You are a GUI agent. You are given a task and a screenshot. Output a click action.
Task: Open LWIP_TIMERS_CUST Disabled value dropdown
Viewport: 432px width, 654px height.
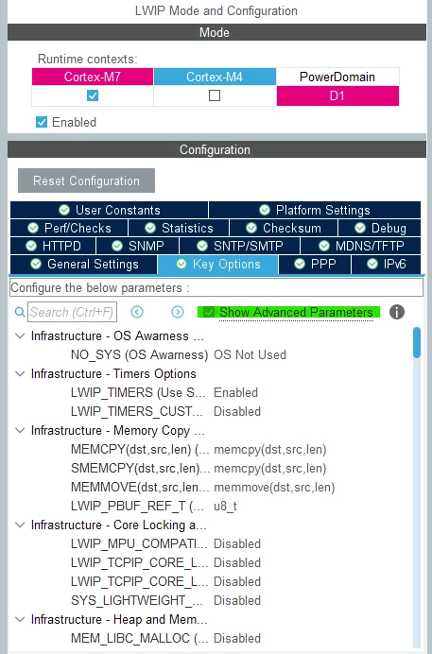point(237,412)
